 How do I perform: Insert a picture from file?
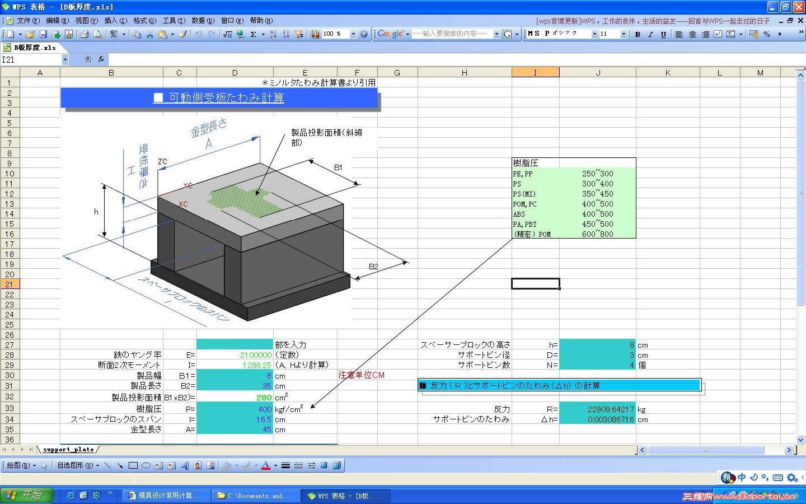tap(210, 465)
